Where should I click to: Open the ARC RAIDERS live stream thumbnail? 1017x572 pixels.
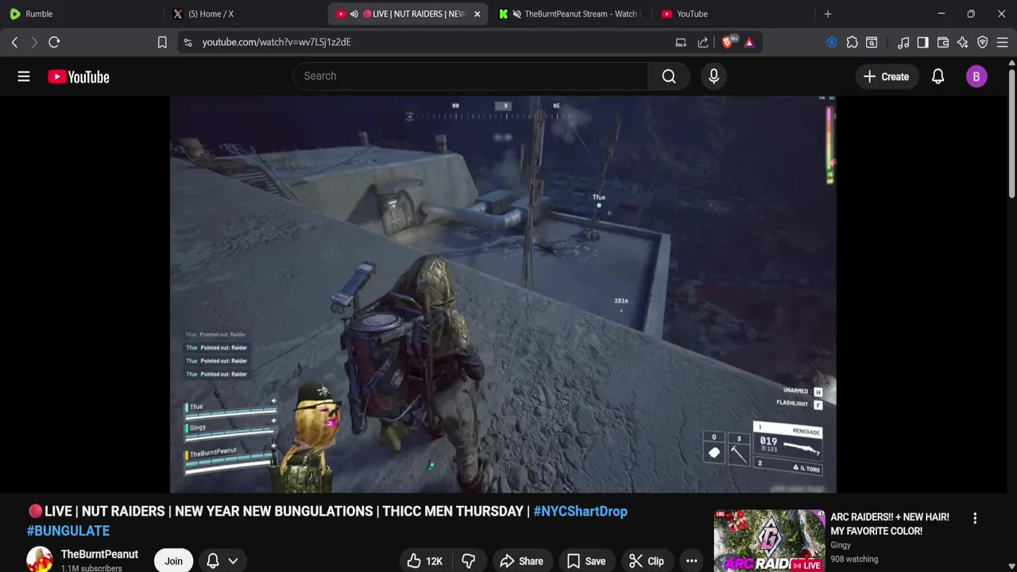[769, 541]
